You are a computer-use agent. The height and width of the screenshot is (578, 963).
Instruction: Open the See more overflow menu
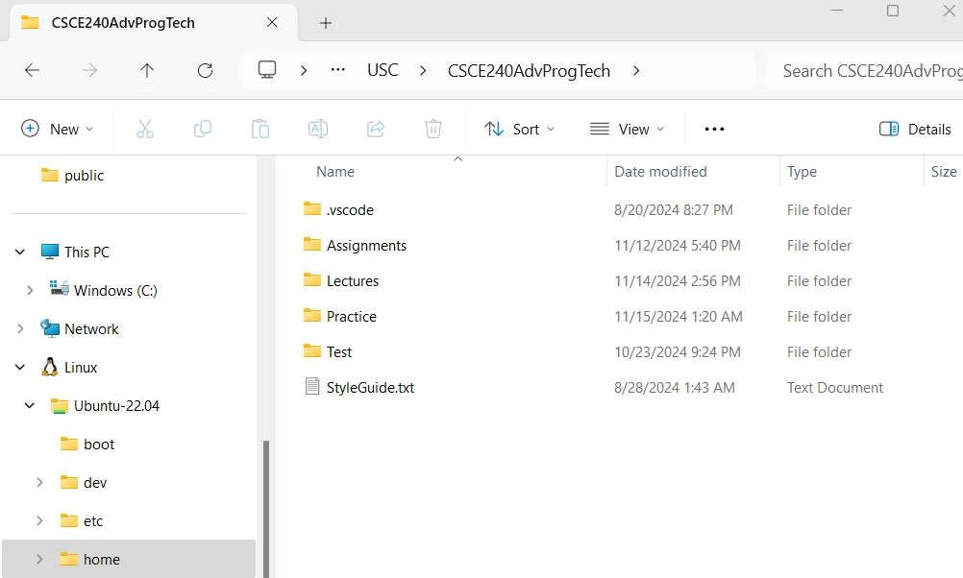[x=713, y=128]
